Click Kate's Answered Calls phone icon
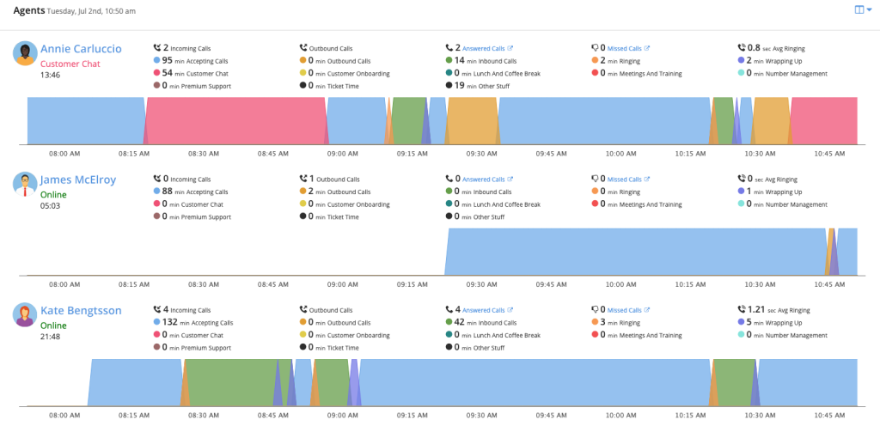The height and width of the screenshot is (426, 880). 449,309
